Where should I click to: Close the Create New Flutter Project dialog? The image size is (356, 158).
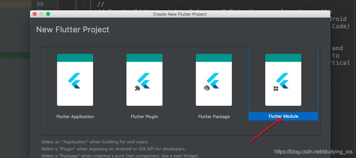35,14
